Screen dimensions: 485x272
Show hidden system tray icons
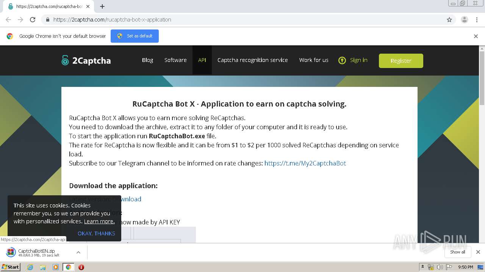coord(422,267)
